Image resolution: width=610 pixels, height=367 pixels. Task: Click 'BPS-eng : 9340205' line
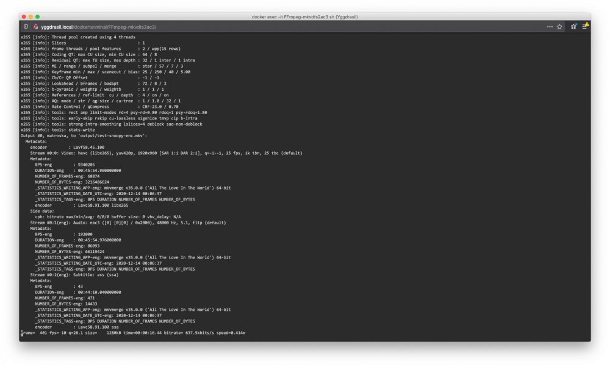[x=65, y=165]
